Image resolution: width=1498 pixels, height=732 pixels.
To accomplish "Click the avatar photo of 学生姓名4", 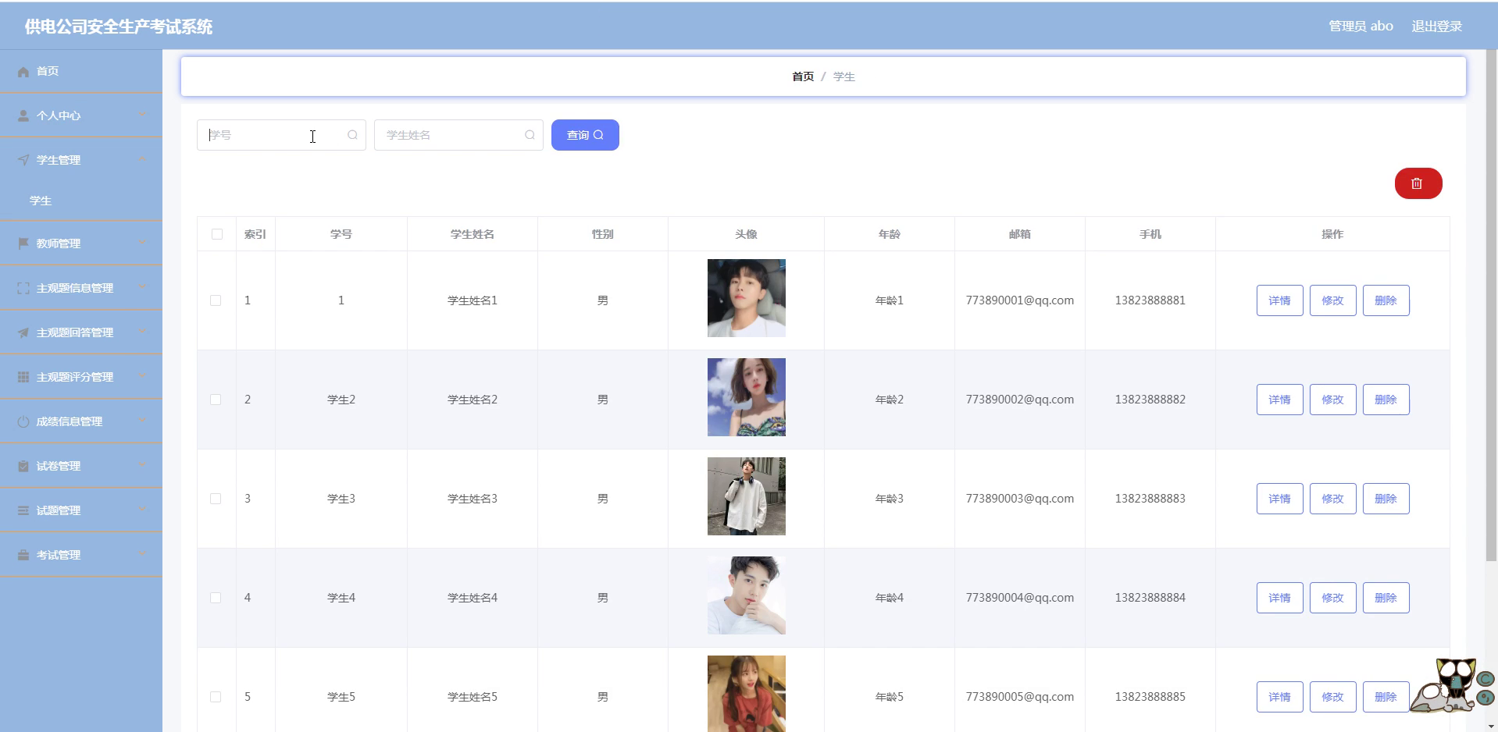I will (x=747, y=595).
